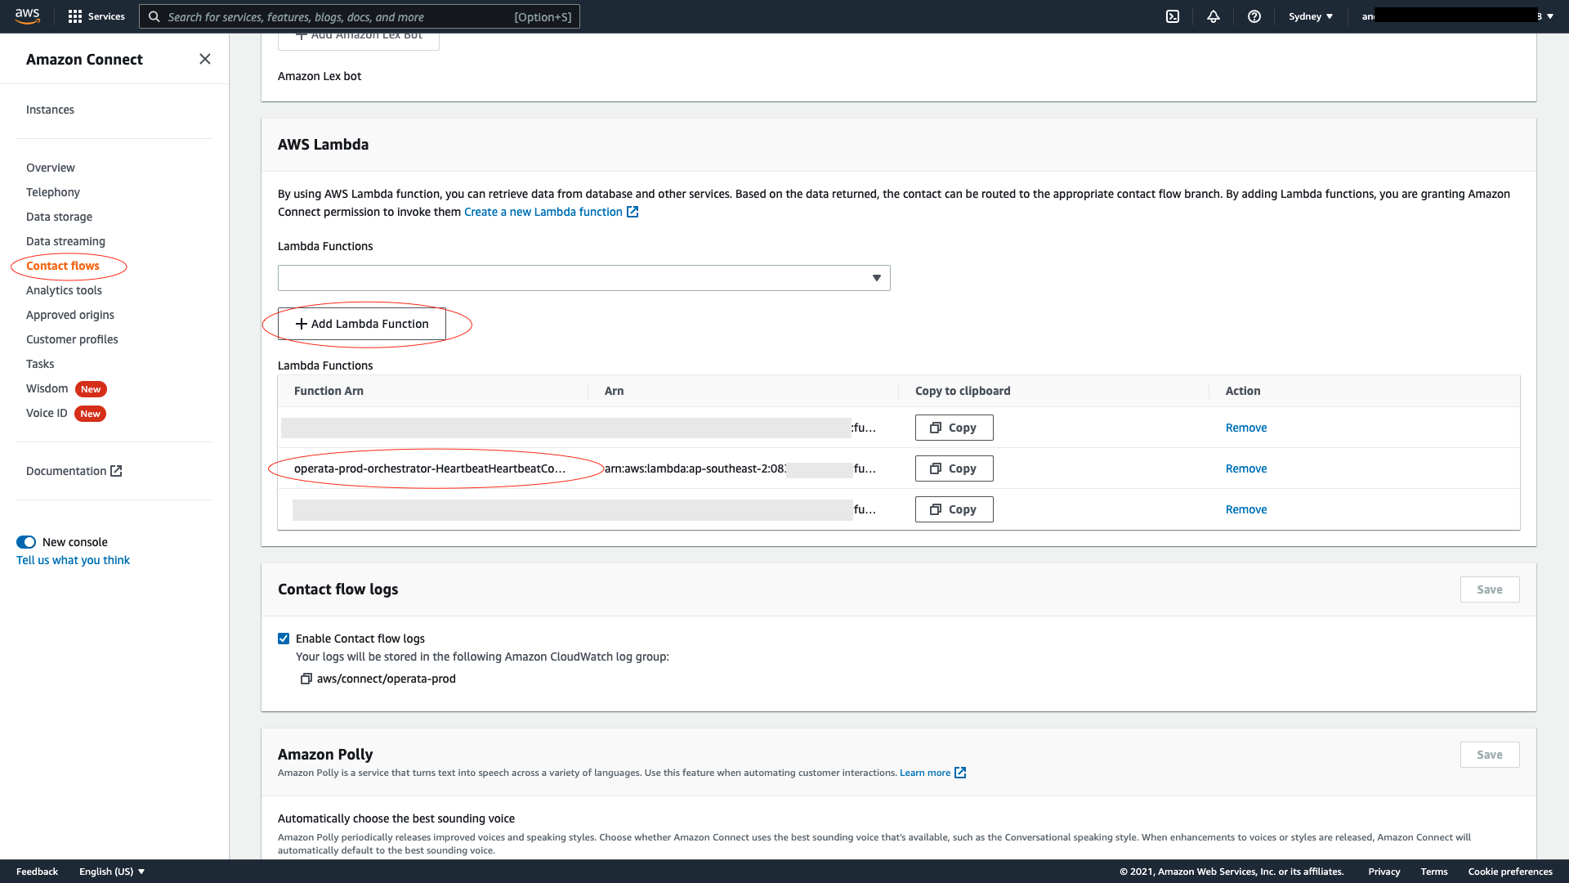Open the English (US) language selector
This screenshot has height=883, width=1569.
tap(111, 872)
